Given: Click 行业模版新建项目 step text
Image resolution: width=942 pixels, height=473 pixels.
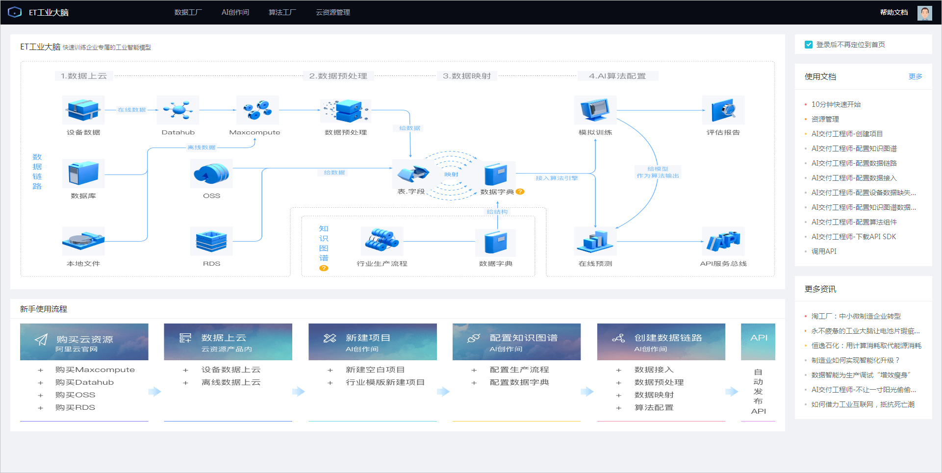Looking at the screenshot, I should [x=385, y=382].
